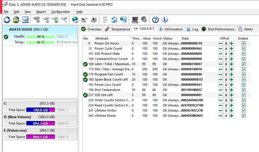The width and height of the screenshot is (259, 152).
Task: Click the Attribute column header
Action: [x=113, y=38]
